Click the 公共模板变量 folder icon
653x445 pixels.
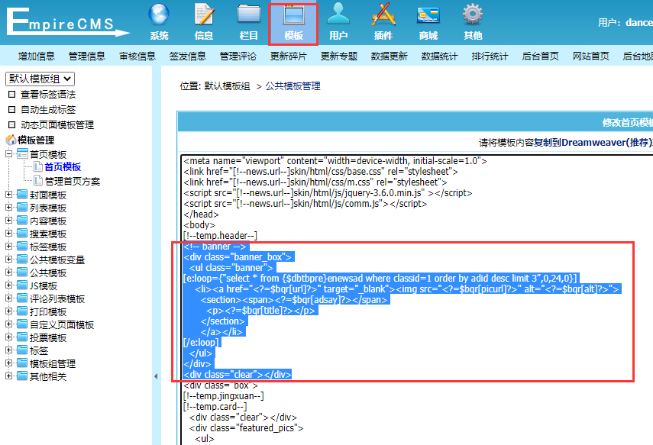[22, 260]
